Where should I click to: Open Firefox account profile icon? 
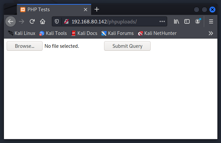pos(198,21)
